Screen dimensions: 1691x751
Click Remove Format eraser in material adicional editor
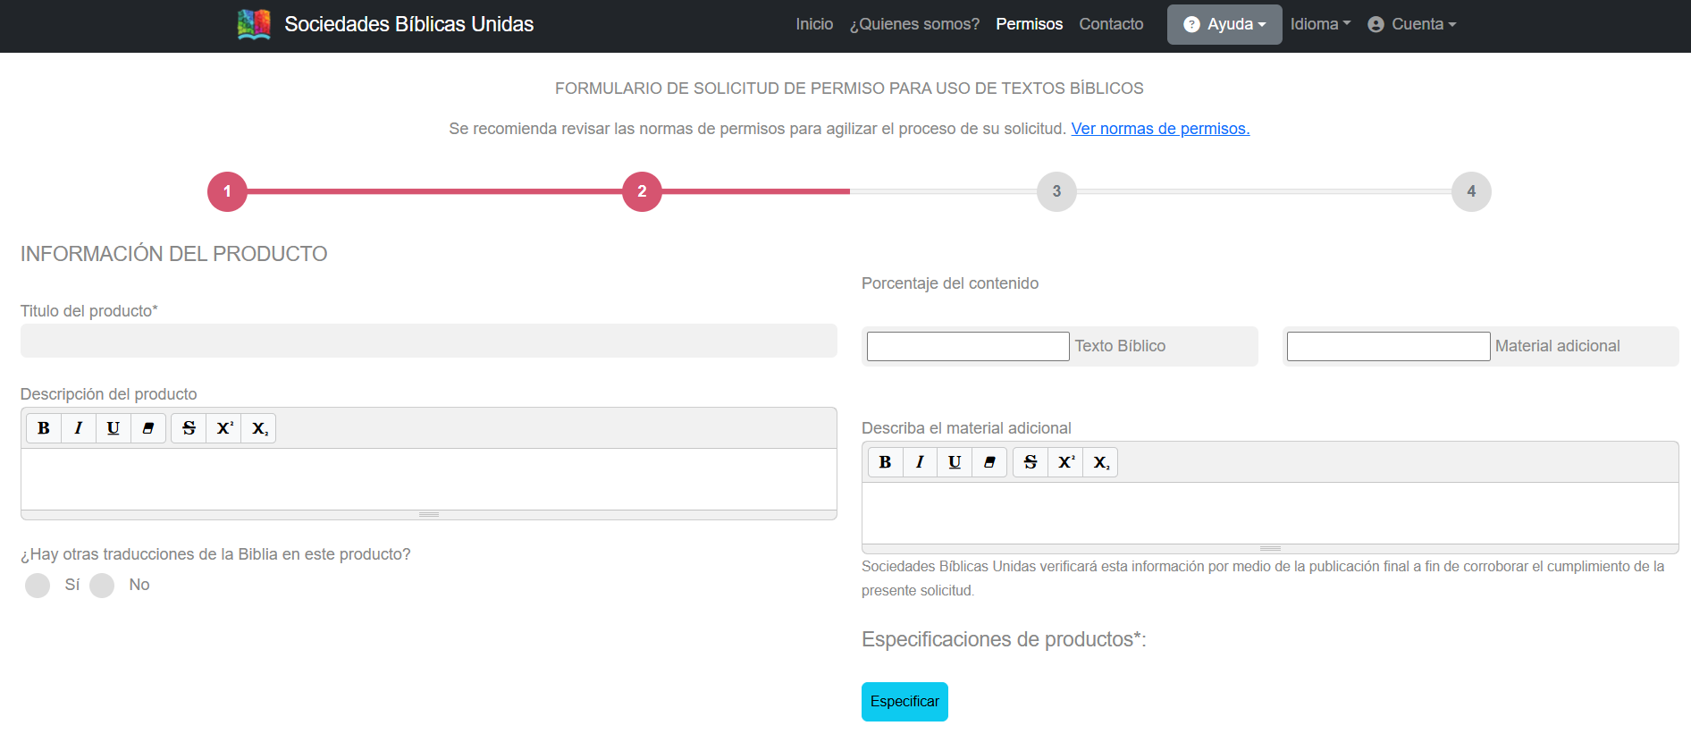pyautogui.click(x=989, y=462)
